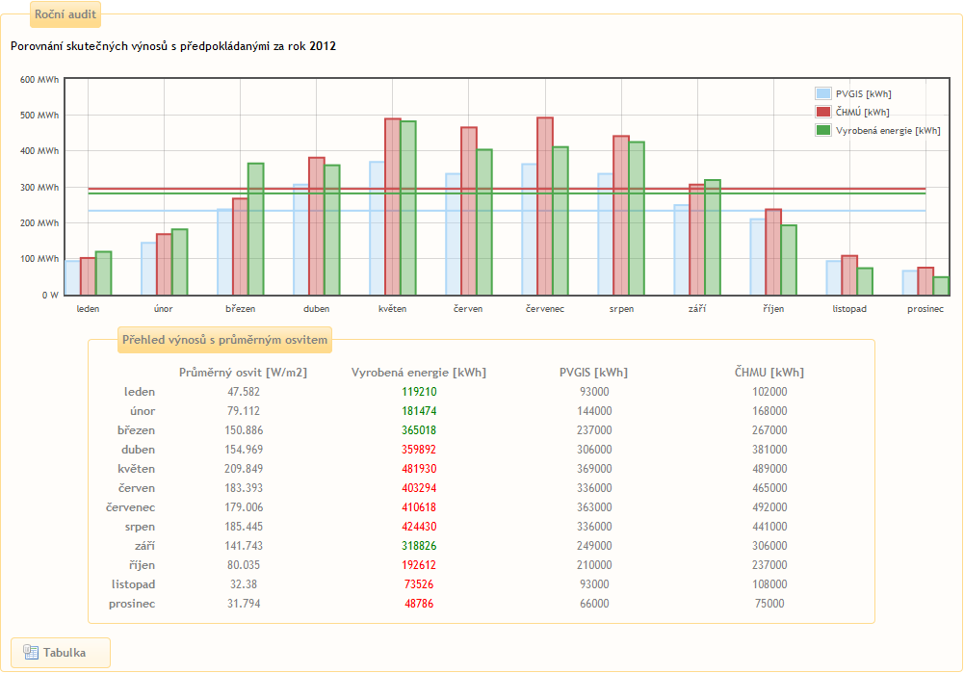The width and height of the screenshot is (964, 673).
Task: Click the květen produced energy value 481930
Action: point(419,469)
